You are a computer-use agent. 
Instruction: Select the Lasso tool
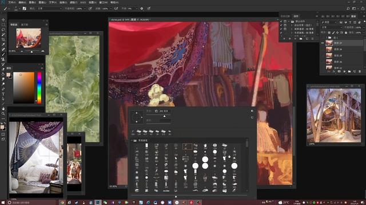(3, 30)
